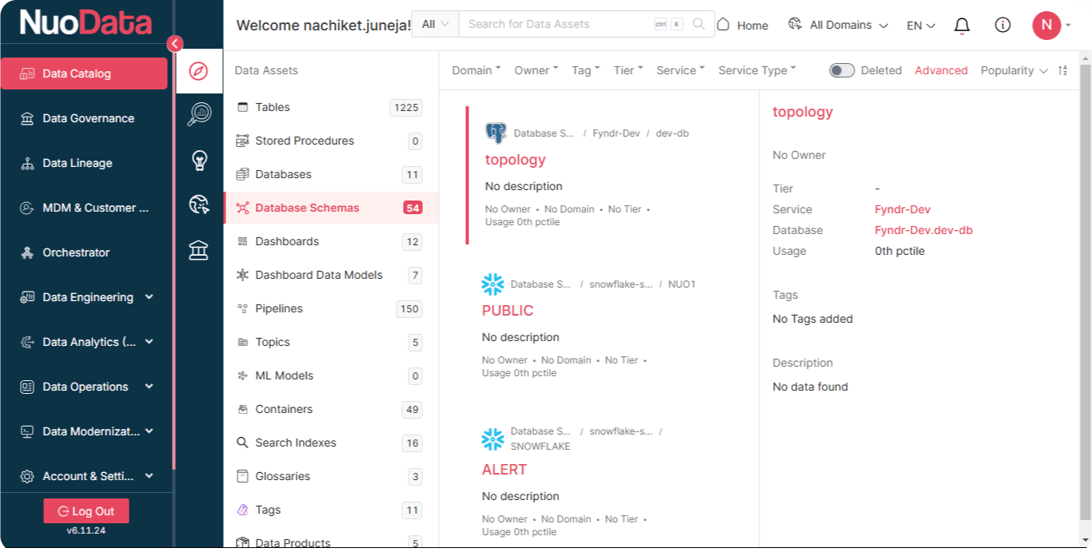Image resolution: width=1092 pixels, height=552 pixels.
Task: Open the Tag filter dropdown
Action: [x=586, y=70]
